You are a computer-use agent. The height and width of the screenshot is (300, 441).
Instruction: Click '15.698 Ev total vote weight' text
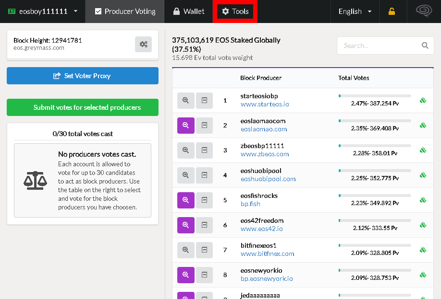point(212,58)
